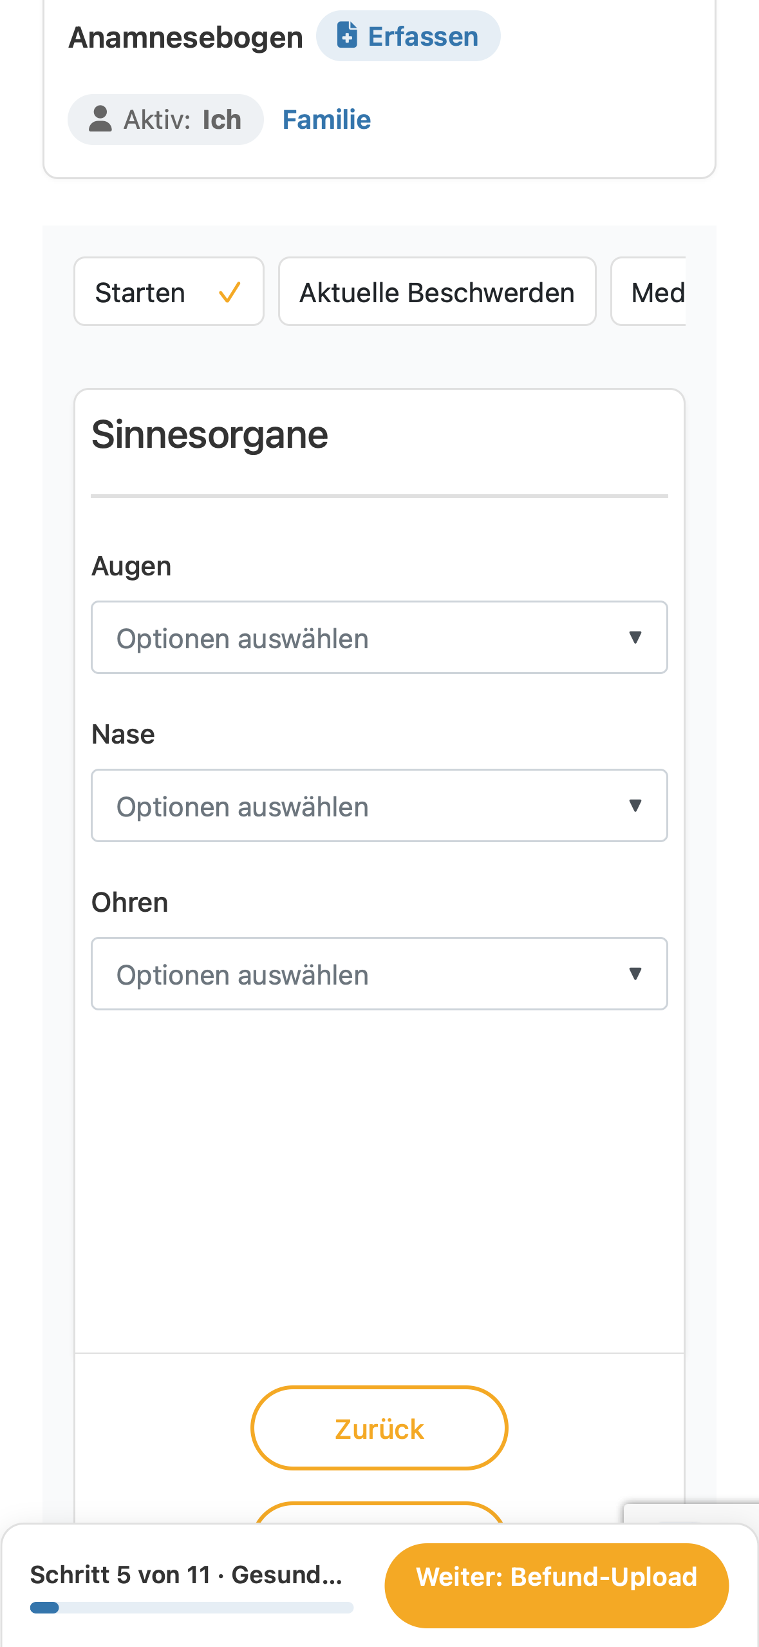Open the Ohren options selector
Viewport: 759px width, 1647px height.
point(379,974)
